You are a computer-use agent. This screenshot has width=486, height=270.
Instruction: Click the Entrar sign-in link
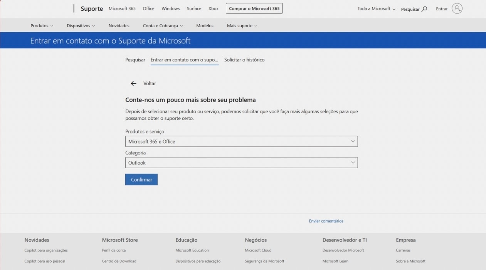(x=442, y=9)
